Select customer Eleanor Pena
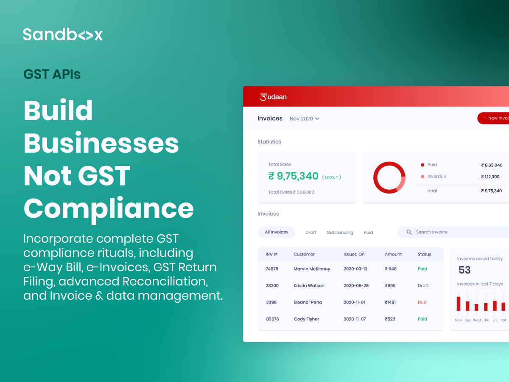The image size is (509, 382). [308, 303]
